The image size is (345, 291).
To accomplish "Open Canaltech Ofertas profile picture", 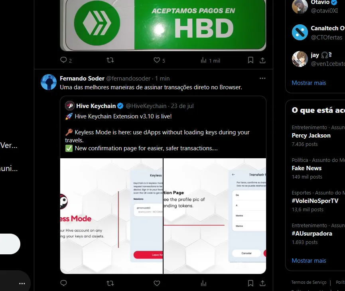I will [x=300, y=32].
